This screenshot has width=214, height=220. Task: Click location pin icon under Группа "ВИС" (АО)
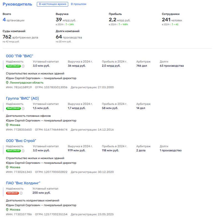click(7, 125)
